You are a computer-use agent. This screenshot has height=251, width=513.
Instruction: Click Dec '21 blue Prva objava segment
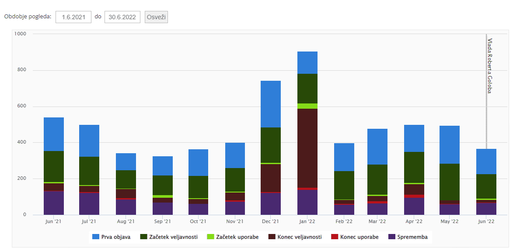tap(270, 104)
